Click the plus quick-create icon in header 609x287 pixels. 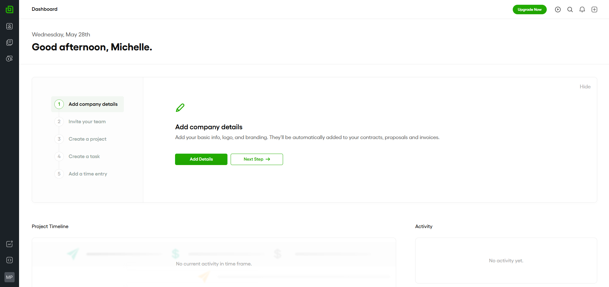594,10
